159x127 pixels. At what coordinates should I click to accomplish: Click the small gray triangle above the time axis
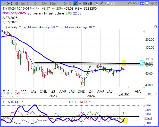[x=129, y=87]
